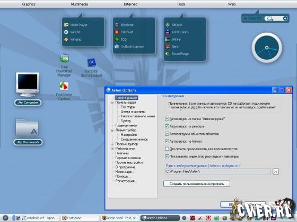This screenshot has height=222, width=297.
Task: Enable Отключить прозрачность для всех элементов checkbox
Action: click(167, 149)
